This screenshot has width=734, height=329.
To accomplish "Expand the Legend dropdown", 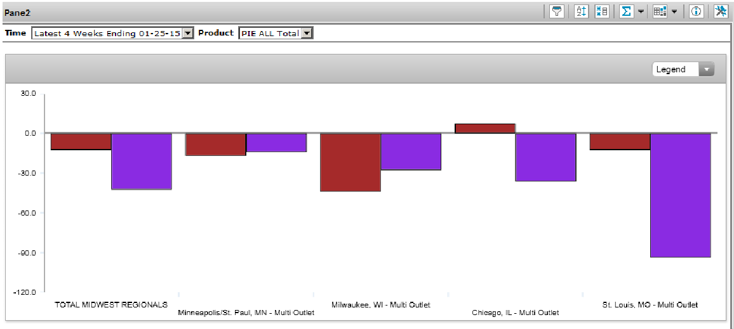I will coord(706,70).
